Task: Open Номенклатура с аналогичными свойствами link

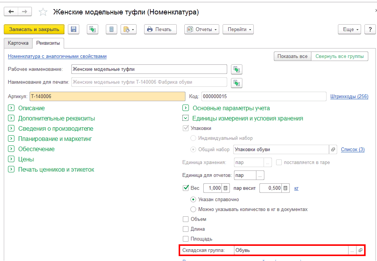Action: click(57, 56)
